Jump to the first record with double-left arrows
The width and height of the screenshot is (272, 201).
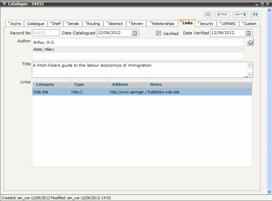(208, 15)
